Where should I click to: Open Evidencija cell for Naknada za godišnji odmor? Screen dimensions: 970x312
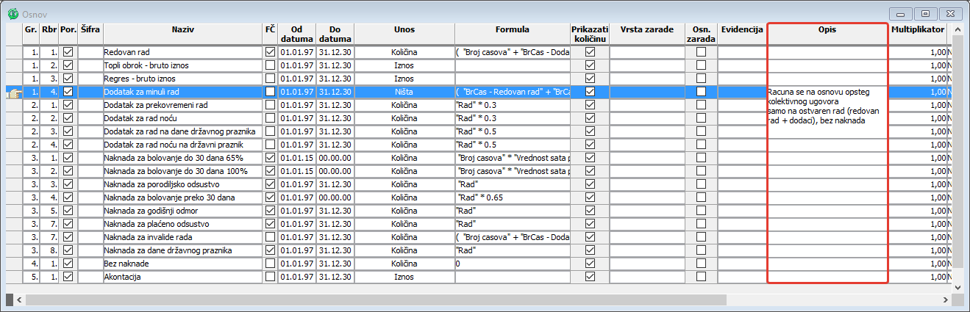tap(741, 211)
